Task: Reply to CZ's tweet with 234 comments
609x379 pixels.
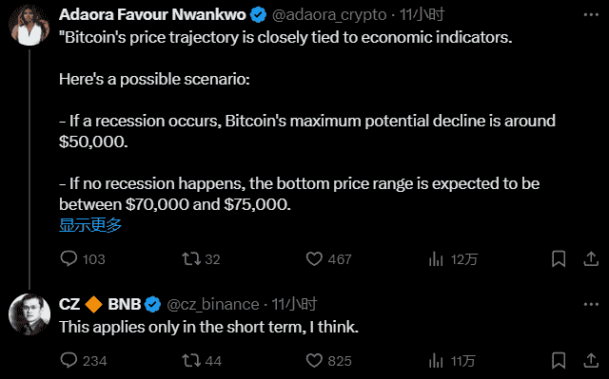Action: tap(69, 360)
